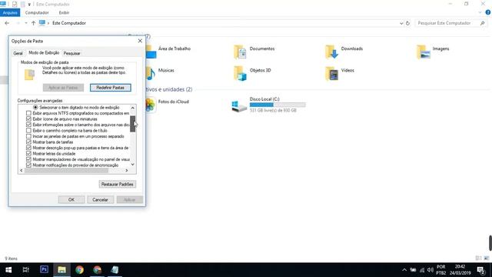Click the vertical scrollbar thumb in settings list
Viewport: 492px width, 277px height.
coord(133,124)
